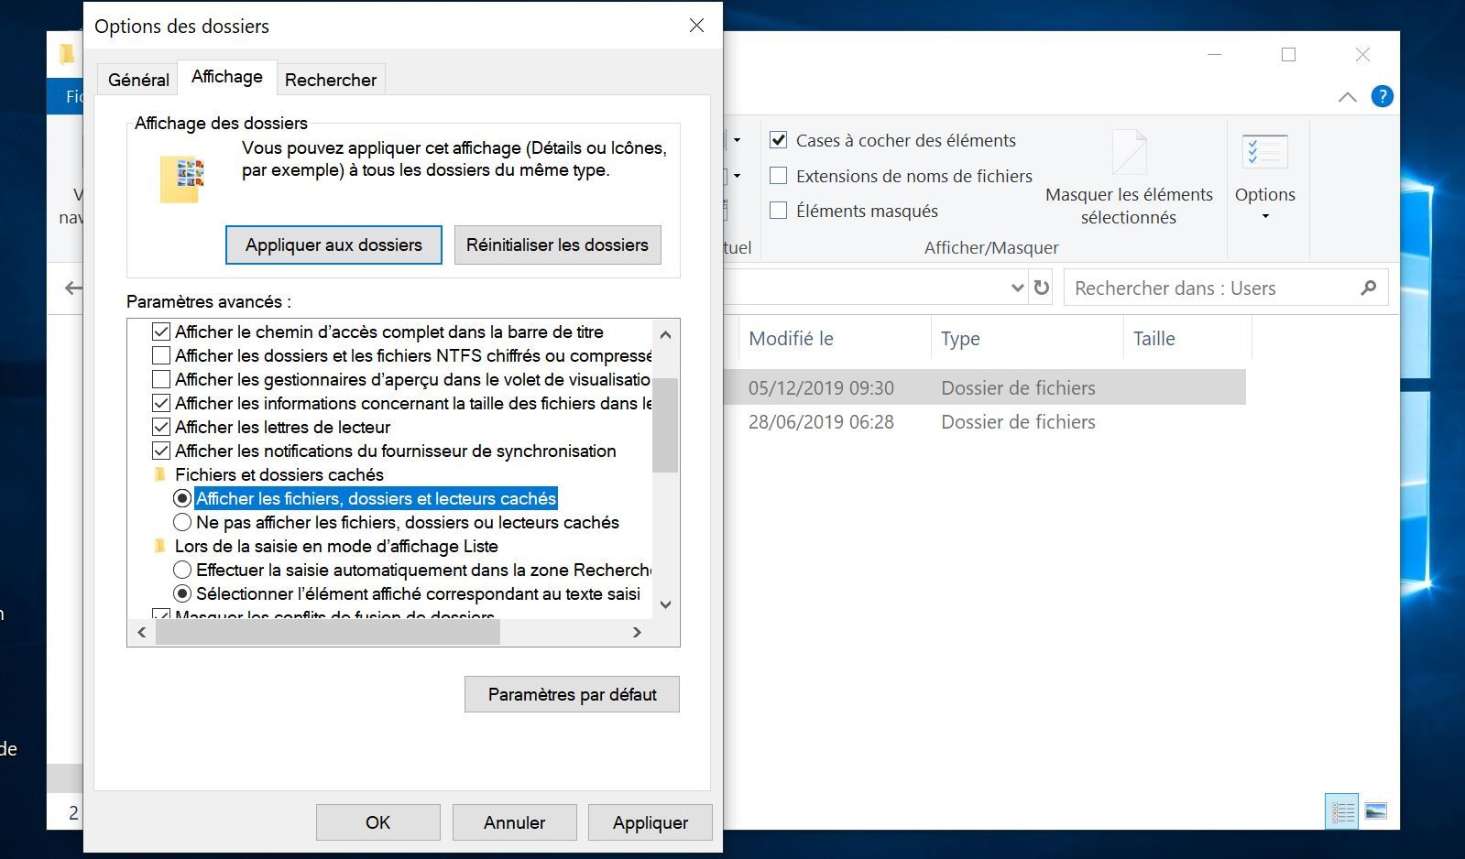Check the Éléments masqués checkbox
The image size is (1465, 859).
(779, 211)
